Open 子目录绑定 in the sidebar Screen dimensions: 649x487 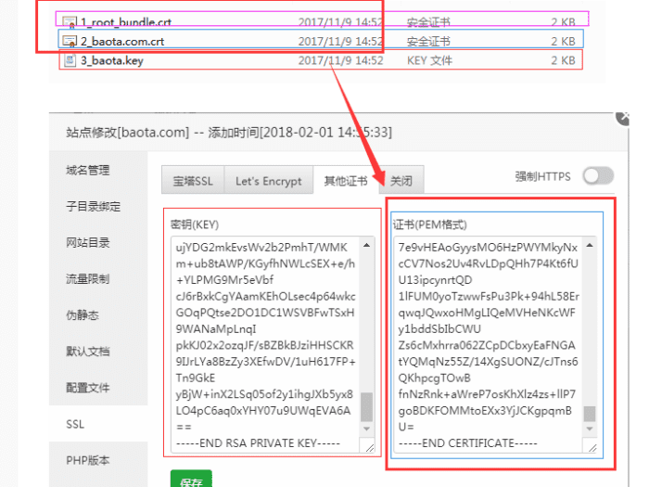(93, 207)
